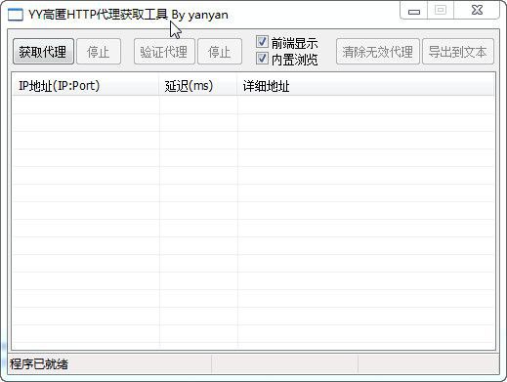Sort by 延迟(ms) column header
This screenshot has width=507, height=382.
pos(198,86)
